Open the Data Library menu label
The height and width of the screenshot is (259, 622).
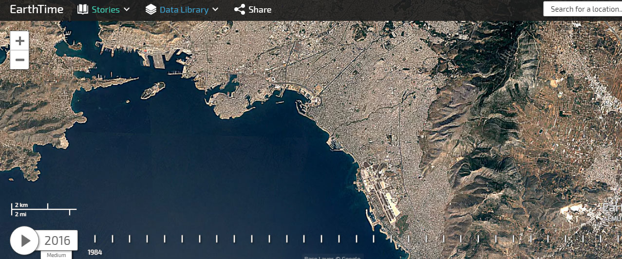[184, 9]
